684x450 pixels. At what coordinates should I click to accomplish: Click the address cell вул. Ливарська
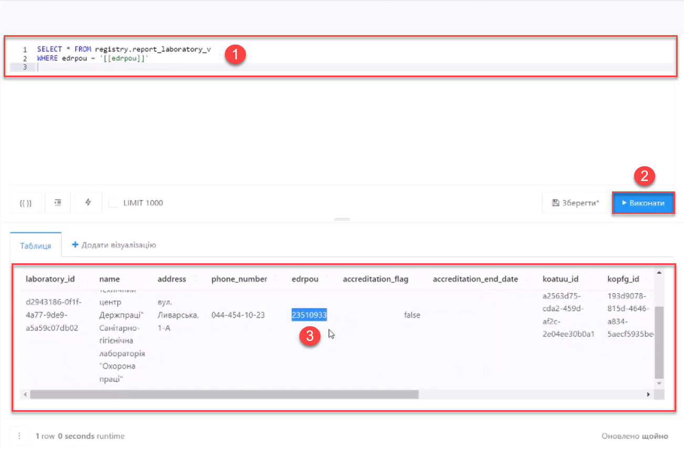tap(178, 315)
